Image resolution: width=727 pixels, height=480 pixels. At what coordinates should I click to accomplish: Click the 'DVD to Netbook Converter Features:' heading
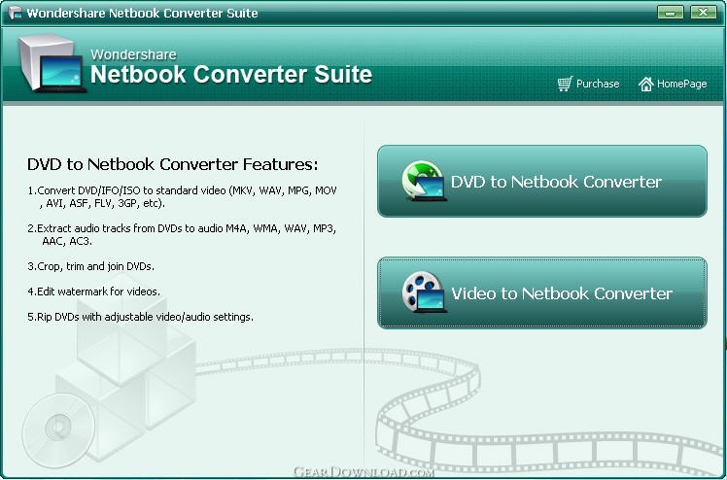(173, 164)
